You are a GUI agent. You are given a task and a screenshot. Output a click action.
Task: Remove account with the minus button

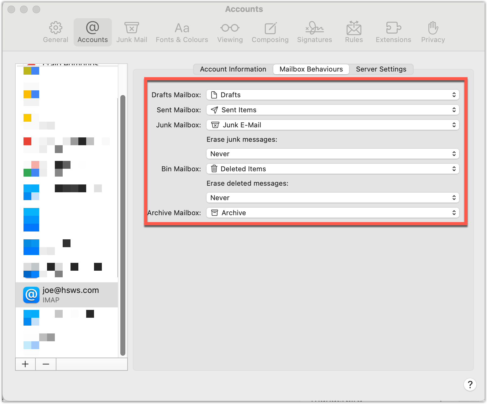click(46, 364)
